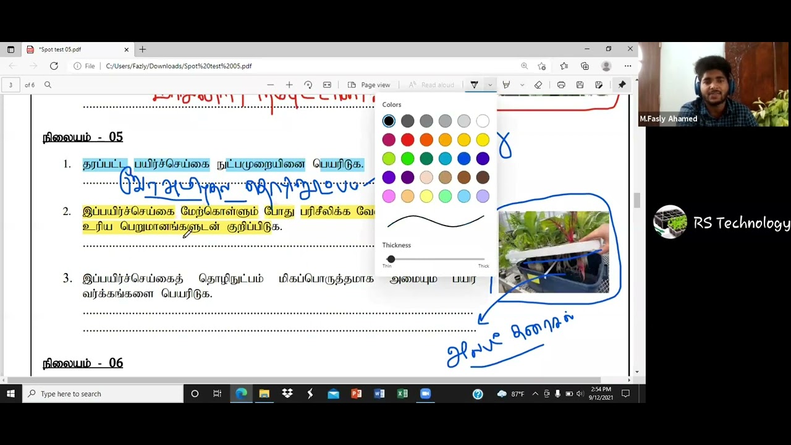Pick the lime green color swatch
Viewport: 791px width, 445px height.
pyautogui.click(x=389, y=159)
